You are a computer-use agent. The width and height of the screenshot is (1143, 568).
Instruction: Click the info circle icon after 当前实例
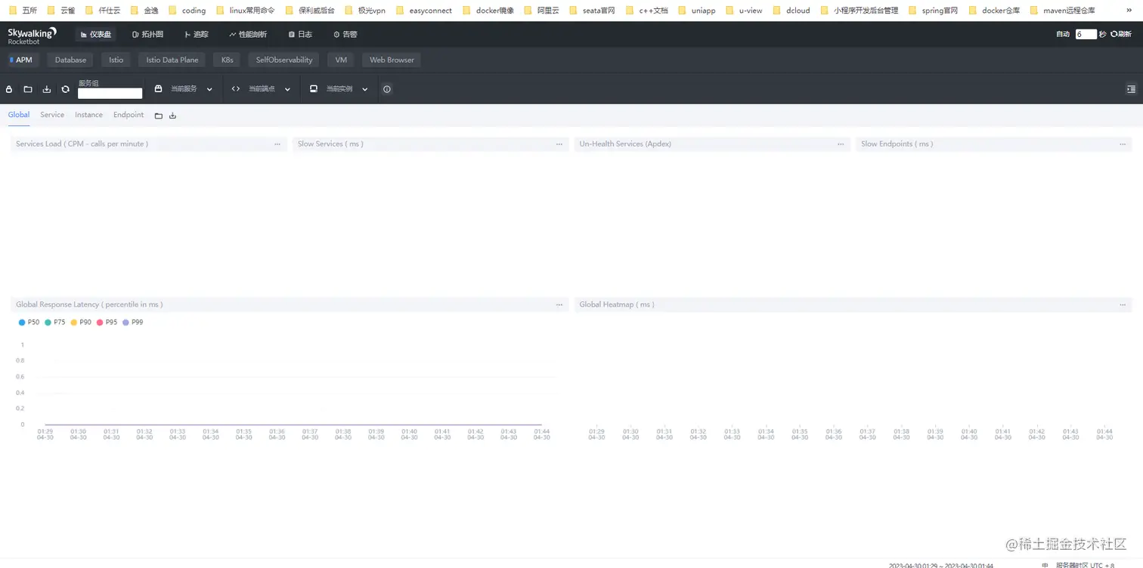387,89
